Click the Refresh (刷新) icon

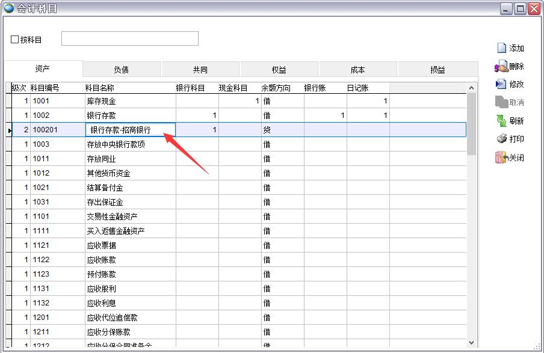pos(501,121)
